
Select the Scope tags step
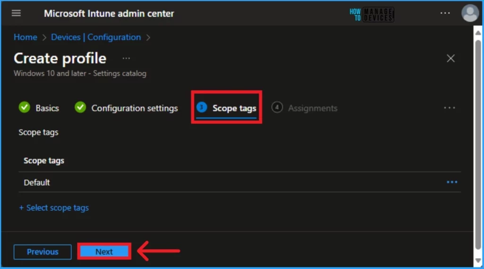tap(226, 108)
